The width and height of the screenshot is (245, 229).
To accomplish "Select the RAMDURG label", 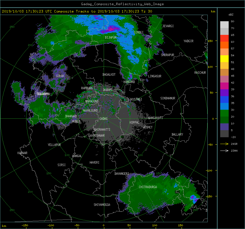I will pyautogui.click(x=87, y=88).
